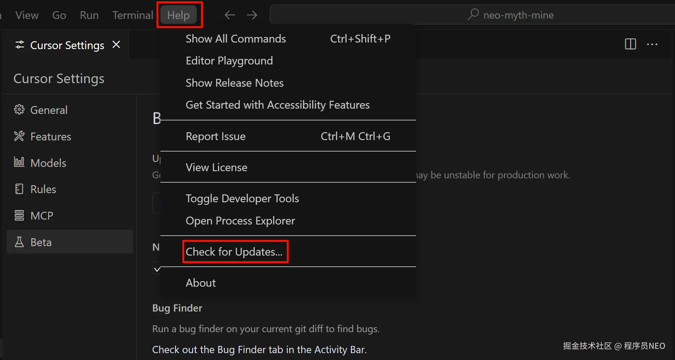
Task: Click the neo-myth-mine search box
Action: pos(471,15)
